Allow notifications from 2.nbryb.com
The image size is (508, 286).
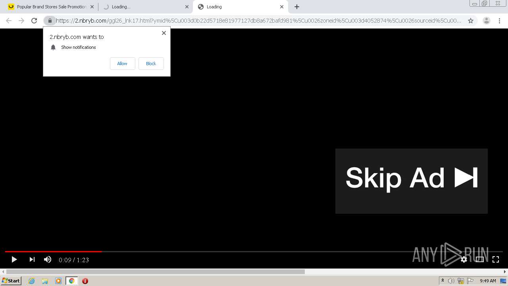pyautogui.click(x=122, y=64)
